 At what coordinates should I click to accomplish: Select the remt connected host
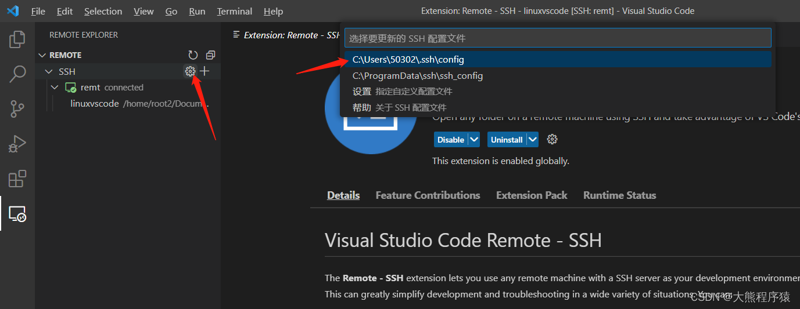(127, 88)
